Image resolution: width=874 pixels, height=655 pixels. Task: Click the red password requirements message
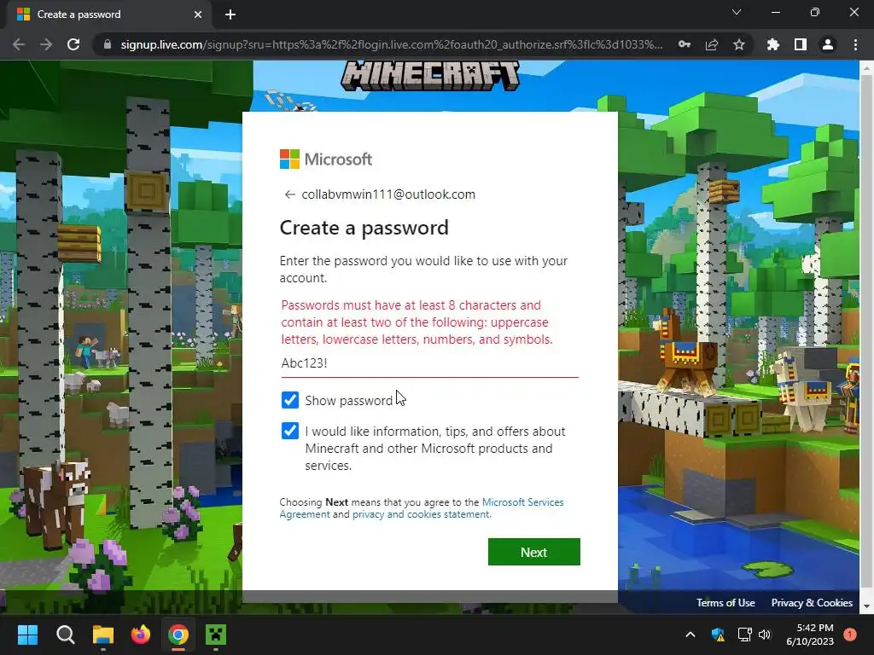417,322
